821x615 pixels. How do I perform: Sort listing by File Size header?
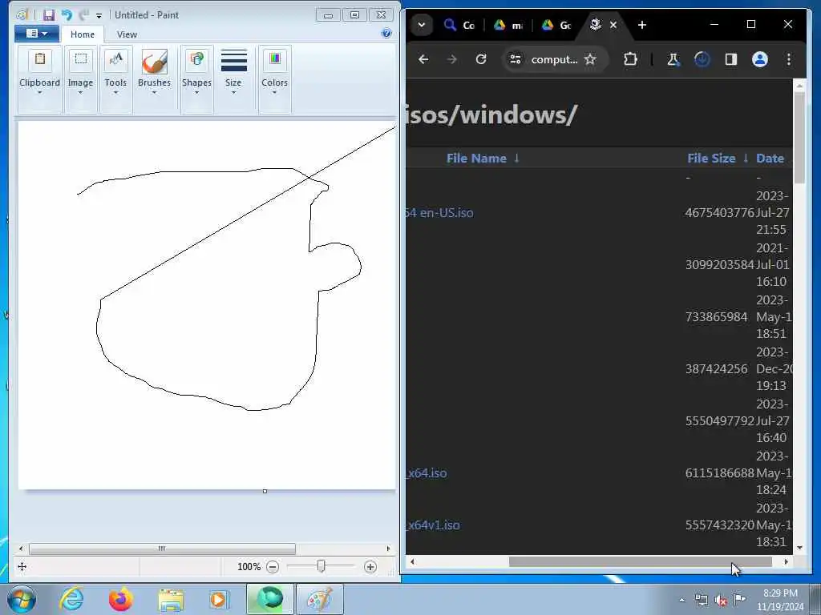coord(711,159)
